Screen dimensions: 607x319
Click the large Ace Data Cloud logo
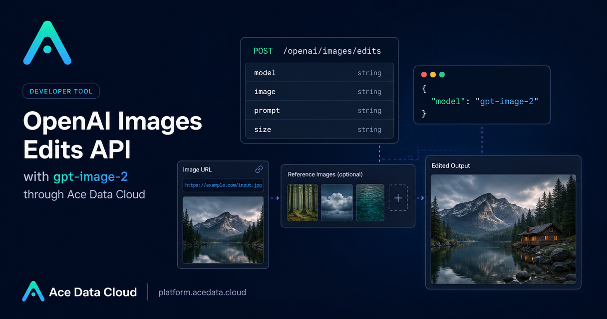pos(47,43)
